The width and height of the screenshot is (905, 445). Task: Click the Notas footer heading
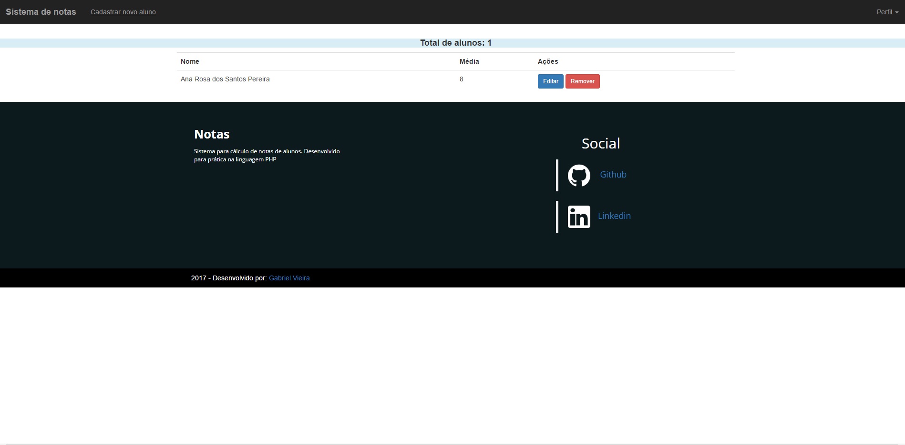coord(212,134)
